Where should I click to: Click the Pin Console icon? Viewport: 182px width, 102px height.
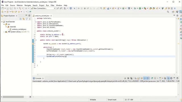coord(152,78)
